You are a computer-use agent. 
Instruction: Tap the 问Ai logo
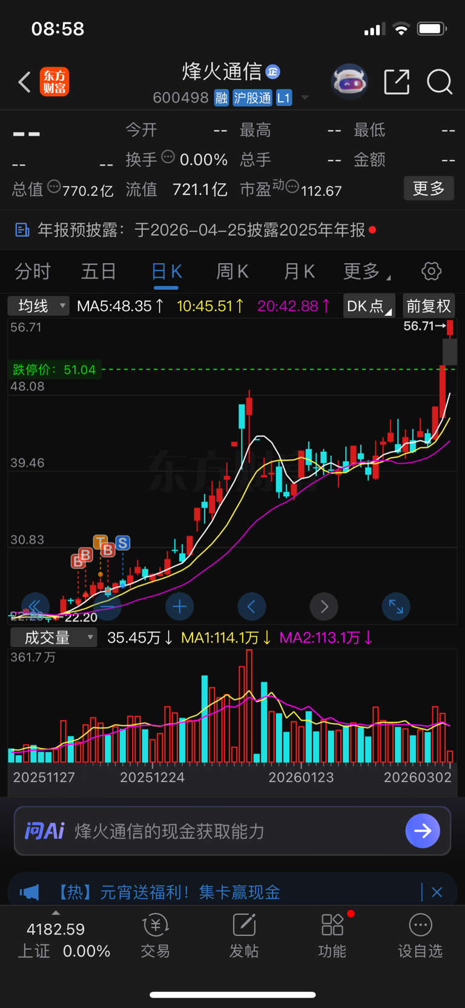coord(45,830)
